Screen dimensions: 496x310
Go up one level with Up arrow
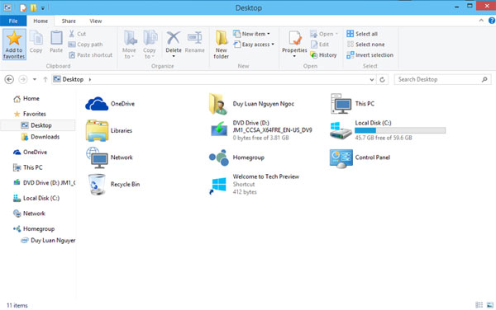click(x=45, y=79)
